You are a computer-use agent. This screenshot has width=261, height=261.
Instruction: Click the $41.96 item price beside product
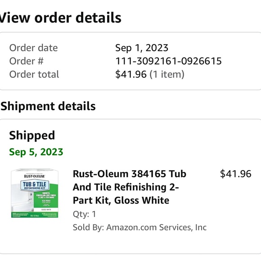[x=235, y=174]
